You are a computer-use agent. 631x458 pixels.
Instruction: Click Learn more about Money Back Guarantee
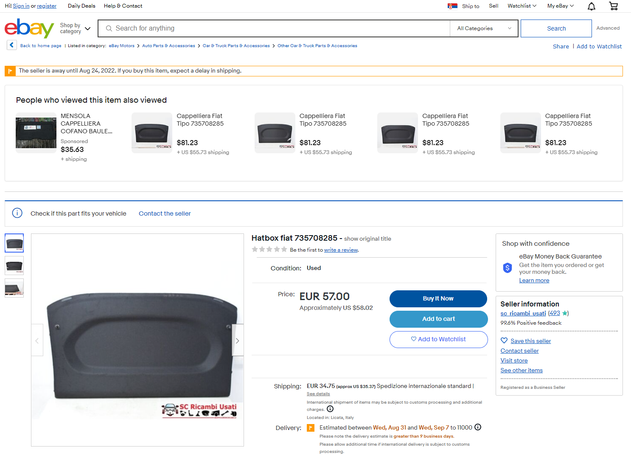pyautogui.click(x=534, y=281)
